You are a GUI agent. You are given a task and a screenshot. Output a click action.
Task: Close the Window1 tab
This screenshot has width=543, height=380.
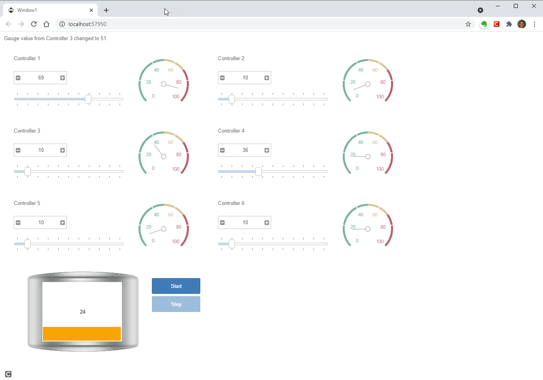coord(91,10)
